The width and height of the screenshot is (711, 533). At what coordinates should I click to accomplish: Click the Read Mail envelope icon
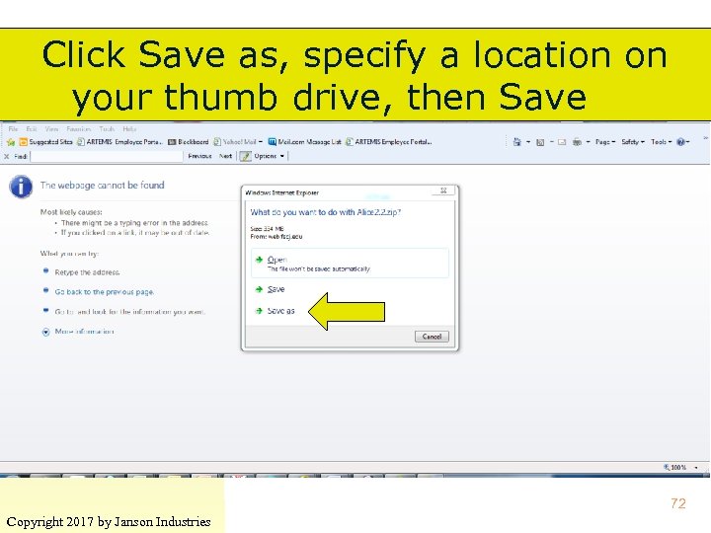pos(562,142)
